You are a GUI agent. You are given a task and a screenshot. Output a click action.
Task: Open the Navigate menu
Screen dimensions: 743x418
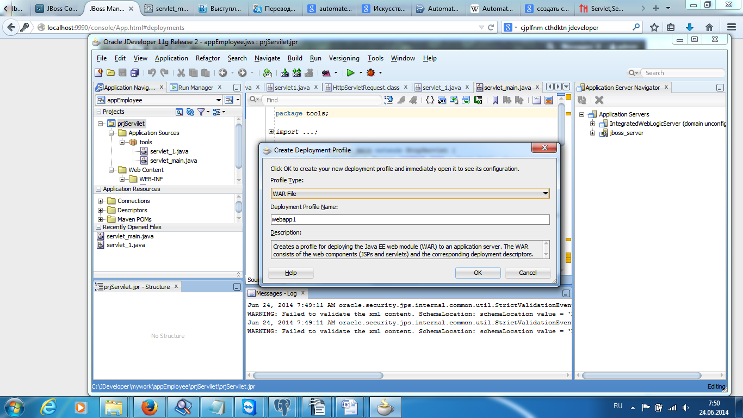click(x=267, y=58)
